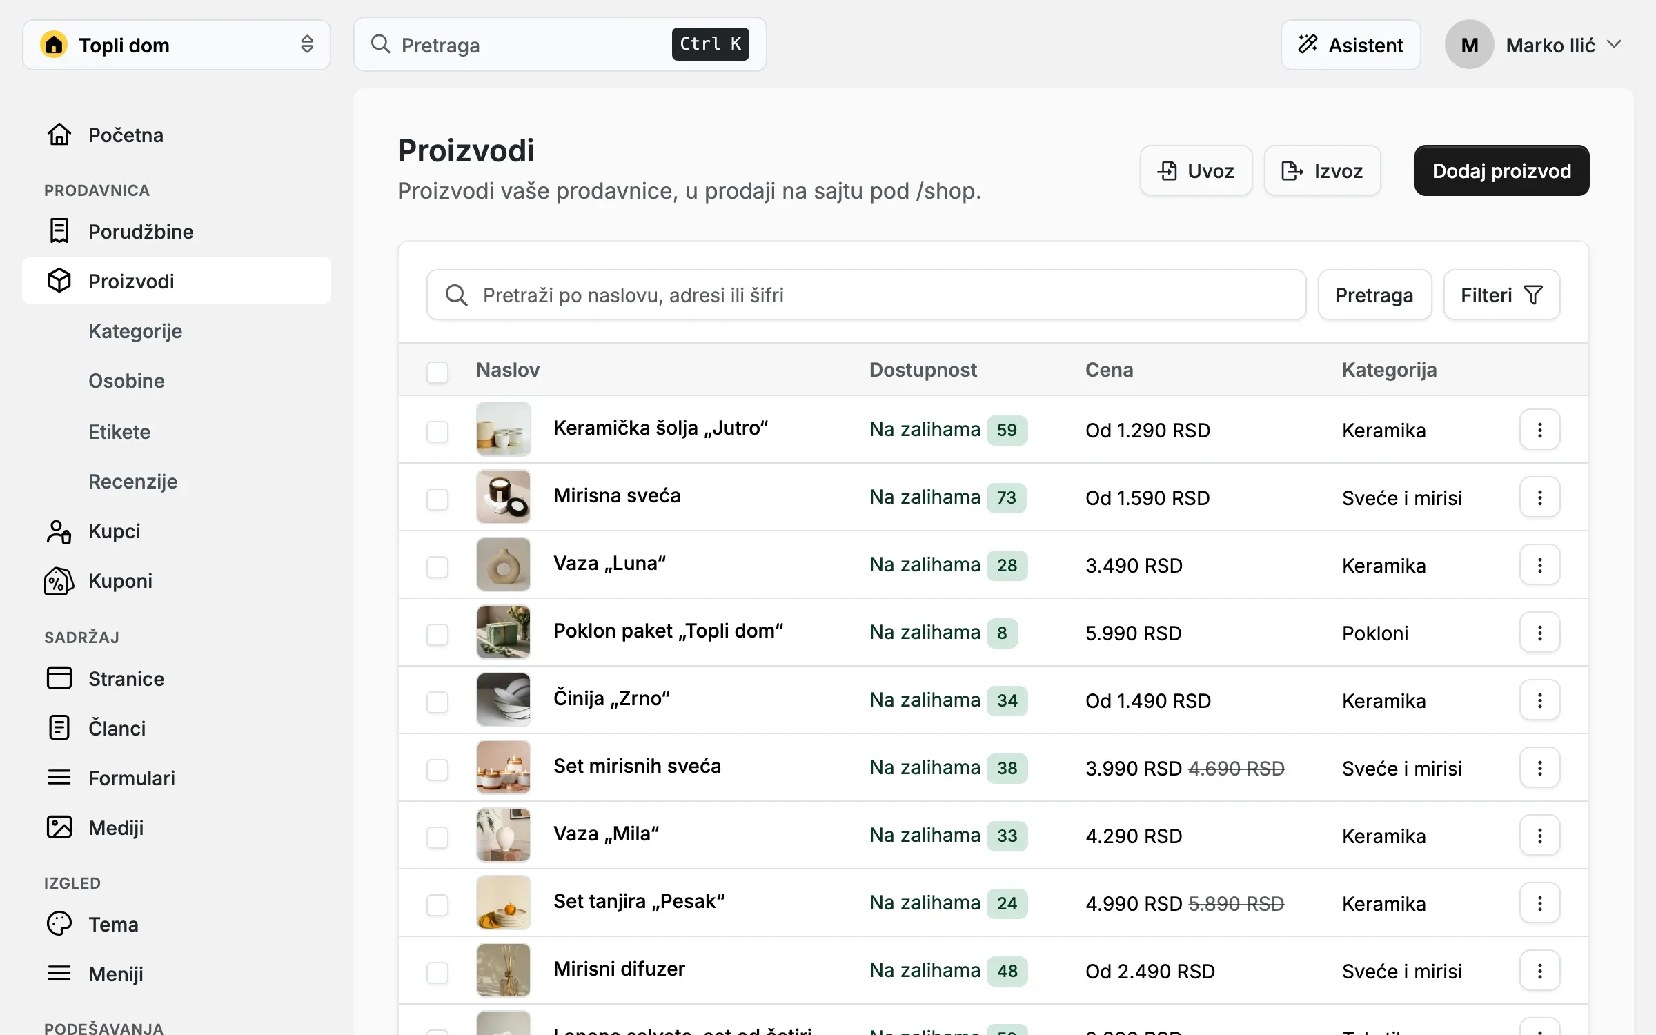Open the Članci articles icon

point(59,728)
